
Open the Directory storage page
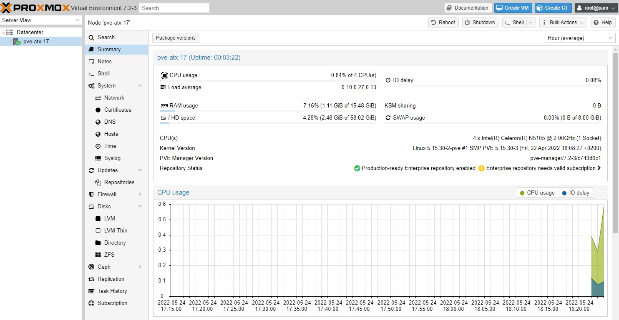click(x=116, y=242)
